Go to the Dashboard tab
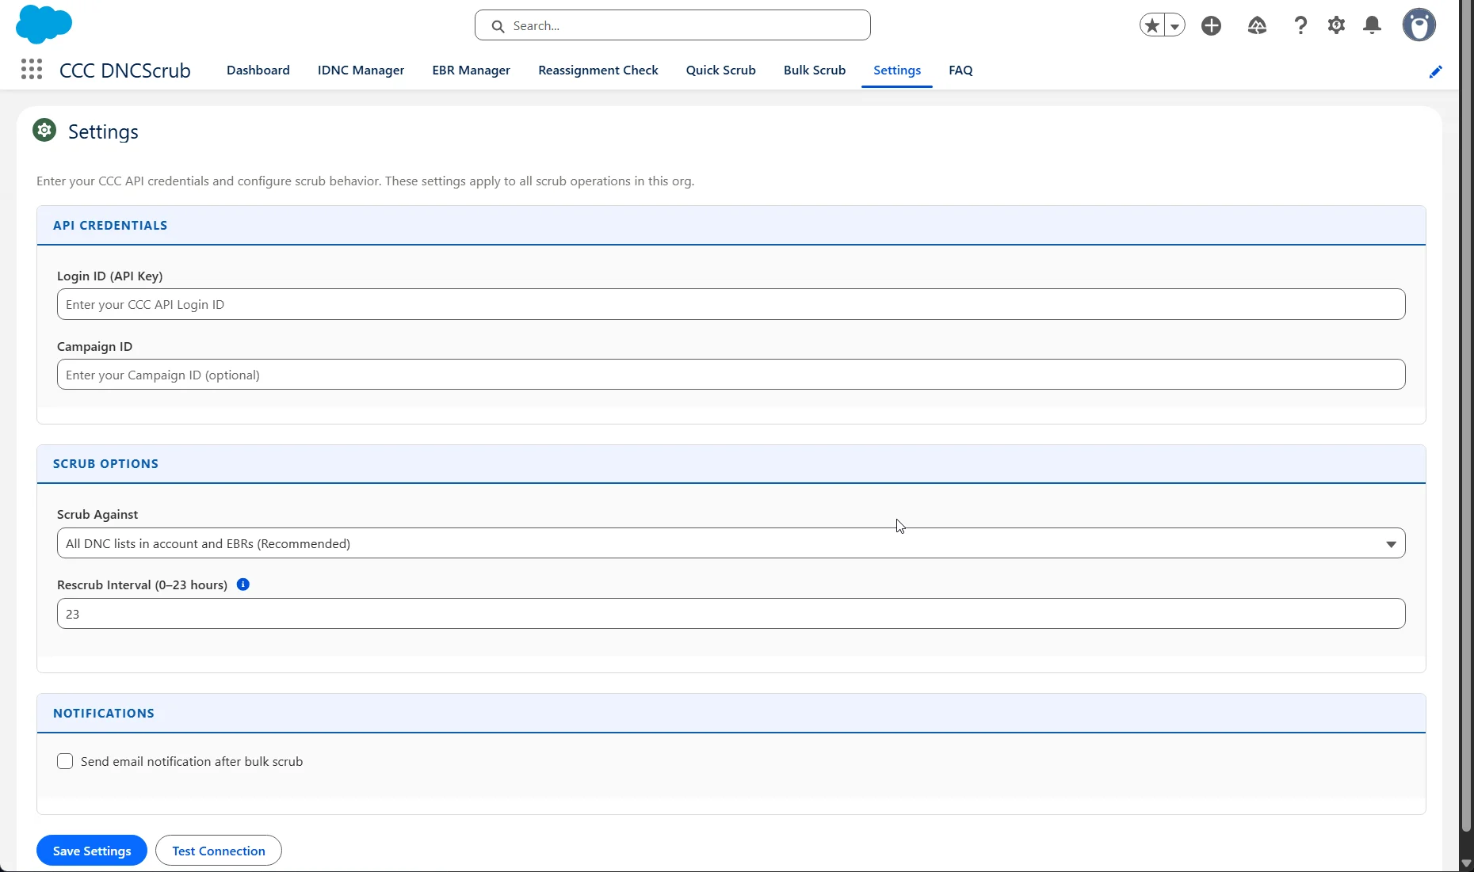 [x=258, y=70]
